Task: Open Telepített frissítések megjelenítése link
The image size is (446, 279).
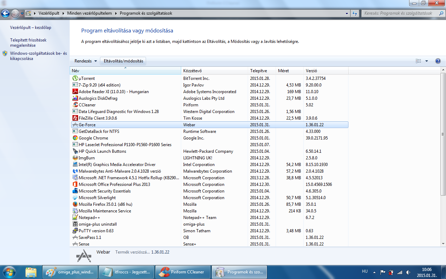Action: coord(28,43)
